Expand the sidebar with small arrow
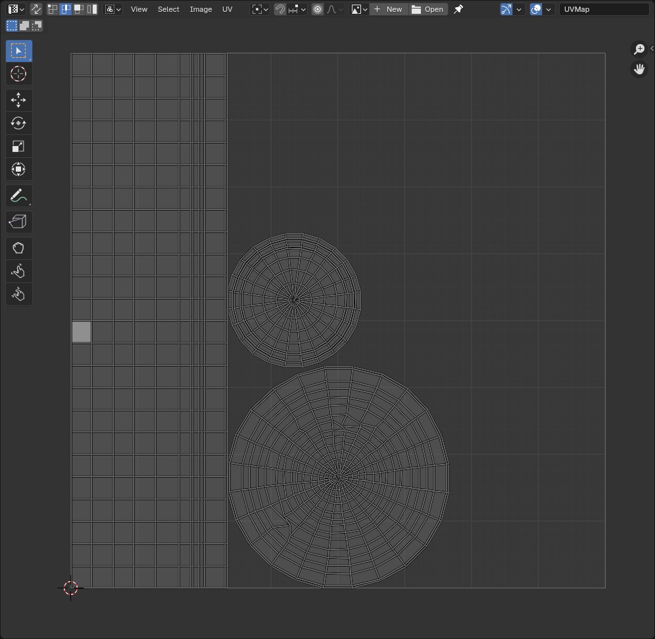 pos(652,49)
